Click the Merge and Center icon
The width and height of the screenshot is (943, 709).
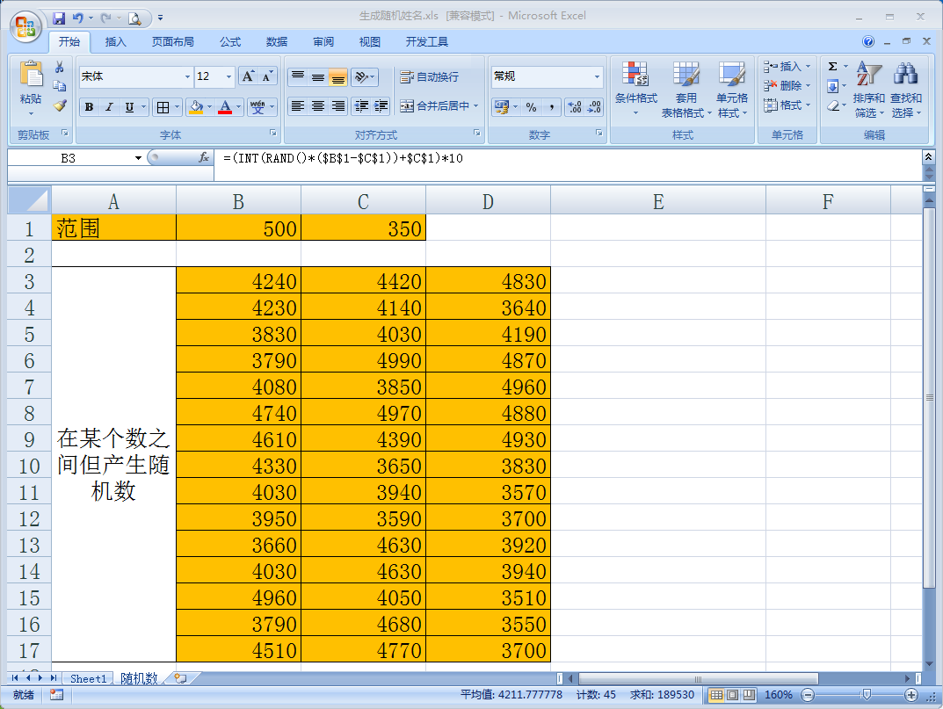pyautogui.click(x=407, y=106)
